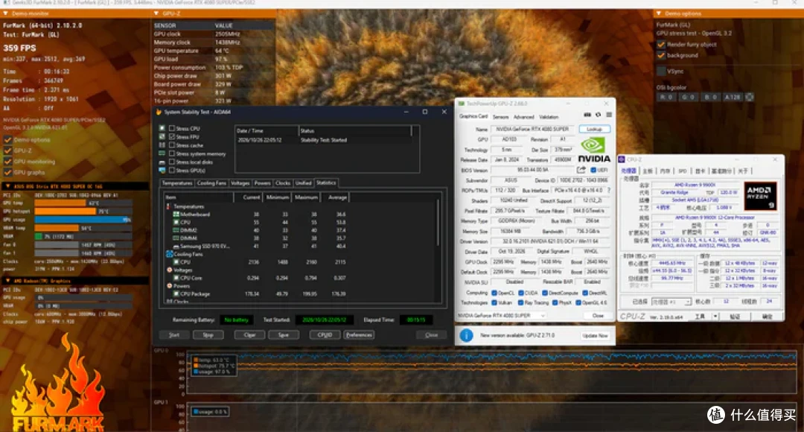This screenshot has height=432, width=804.
Task: Click the OSI bgcolor round color picker
Action: pyautogui.click(x=749, y=97)
